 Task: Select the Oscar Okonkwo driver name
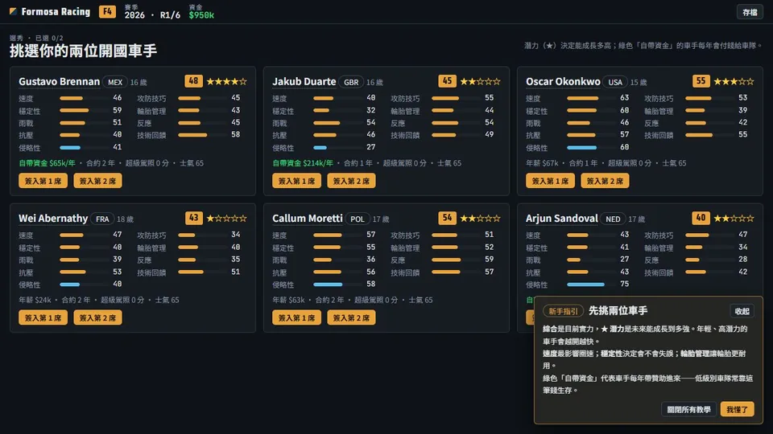[x=563, y=82]
